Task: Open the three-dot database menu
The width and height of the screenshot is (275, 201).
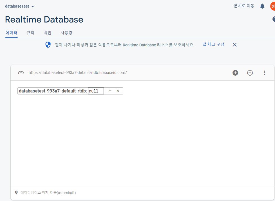Action: (x=265, y=73)
